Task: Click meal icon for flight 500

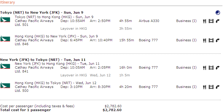Action: pyautogui.click(x=204, y=87)
